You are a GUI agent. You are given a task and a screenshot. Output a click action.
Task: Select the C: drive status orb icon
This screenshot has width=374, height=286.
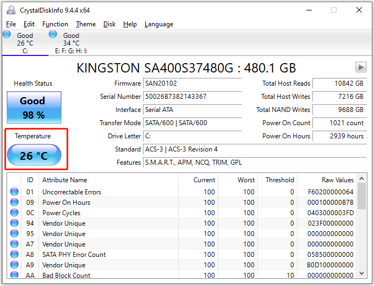[7, 34]
